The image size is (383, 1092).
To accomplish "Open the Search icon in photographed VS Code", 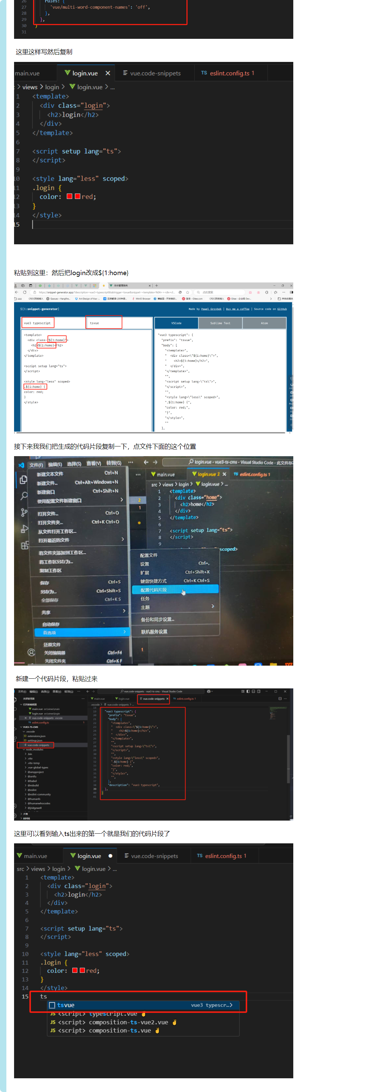I will click(x=24, y=496).
